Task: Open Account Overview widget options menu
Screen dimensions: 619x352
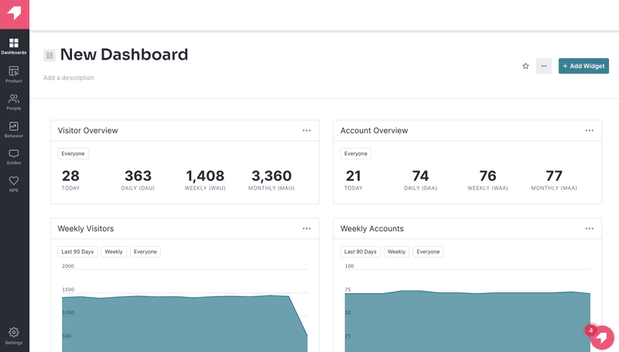Action: click(590, 131)
